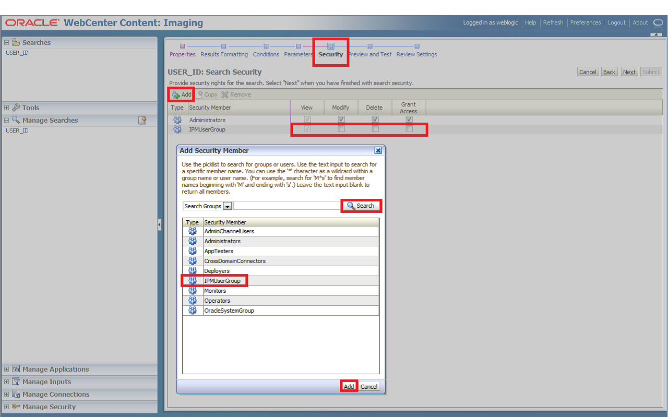Screen dimensions: 668x417
Task: Close the Add Security Member dialog
Action: click(378, 150)
